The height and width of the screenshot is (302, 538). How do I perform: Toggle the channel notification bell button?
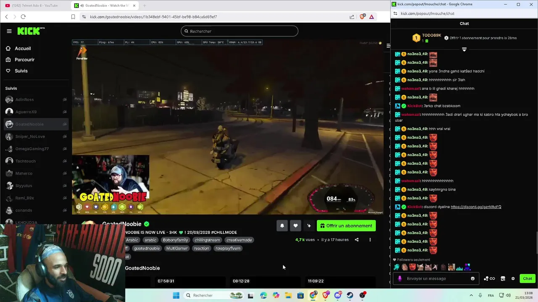282,226
